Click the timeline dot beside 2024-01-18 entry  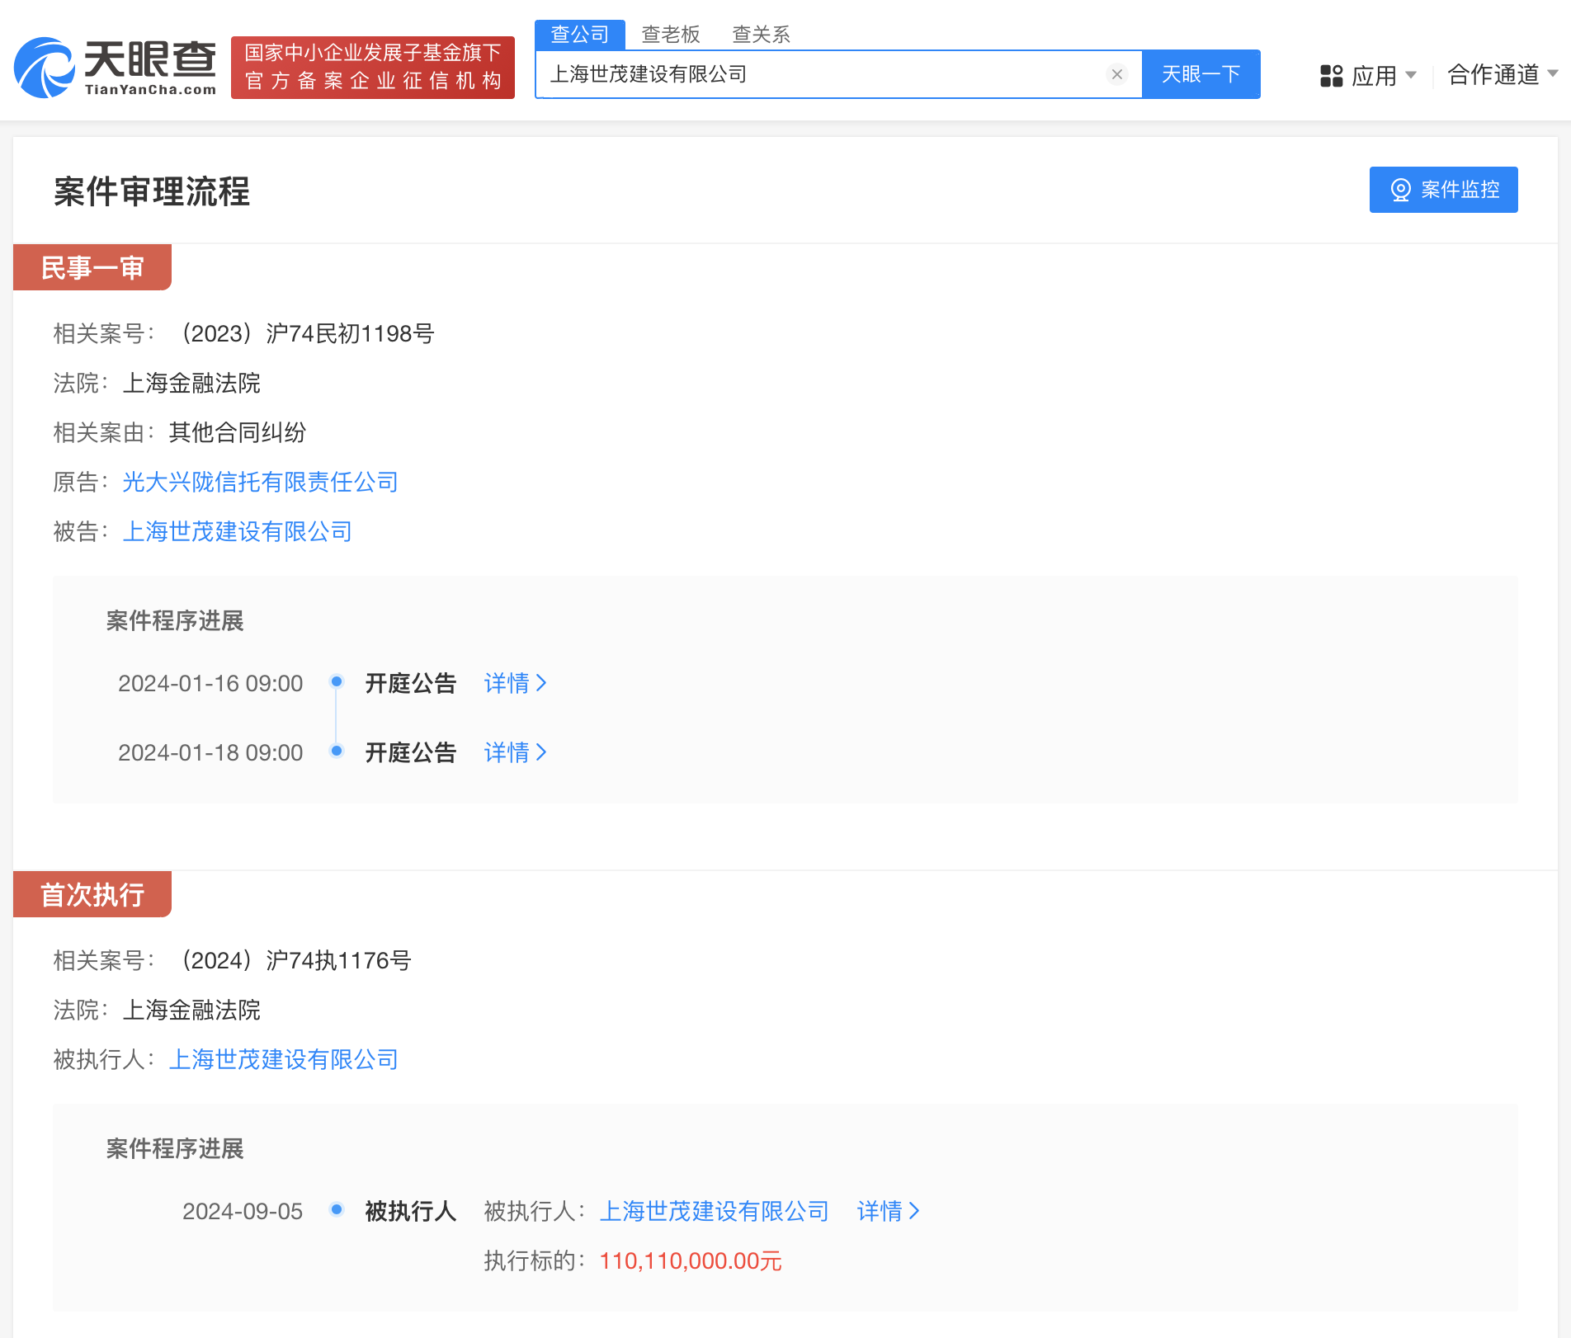point(336,751)
